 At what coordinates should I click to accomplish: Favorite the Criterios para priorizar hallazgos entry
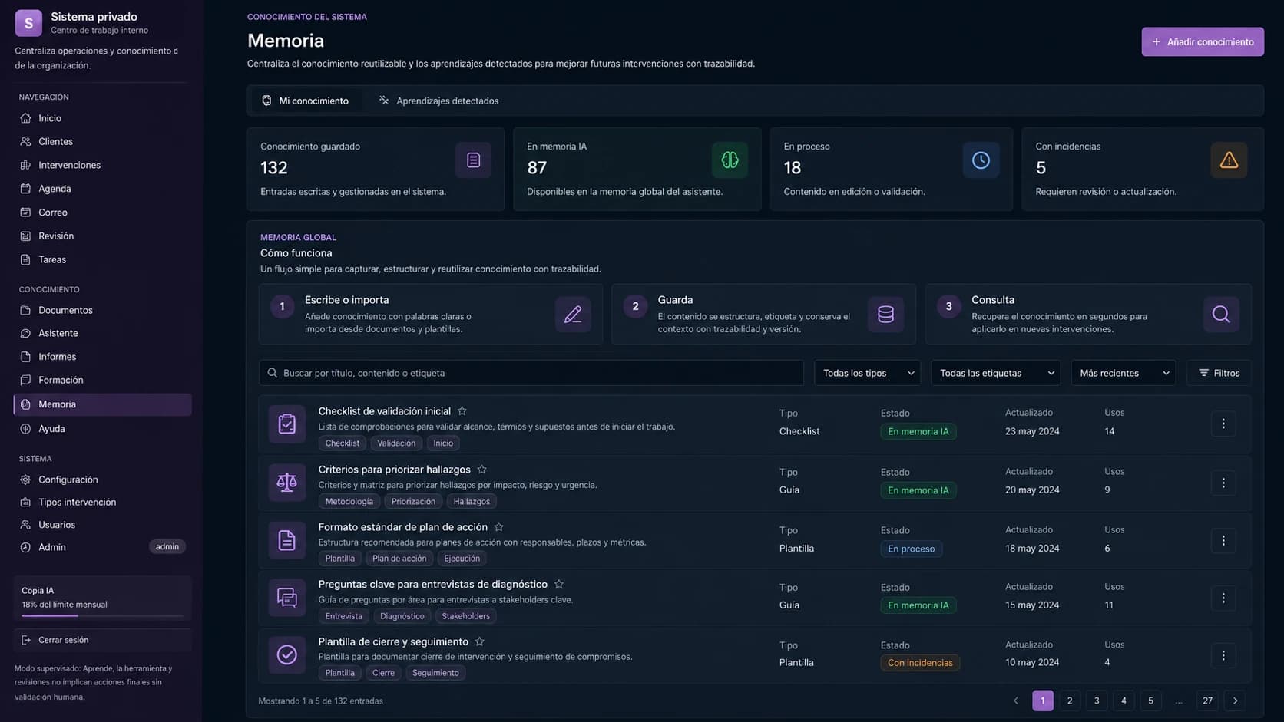[481, 470]
